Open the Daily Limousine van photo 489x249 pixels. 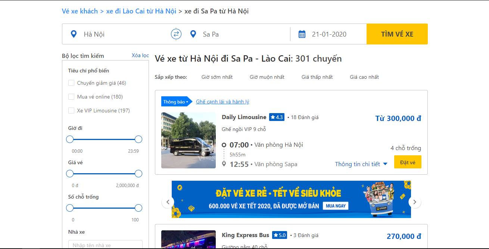pos(189,140)
